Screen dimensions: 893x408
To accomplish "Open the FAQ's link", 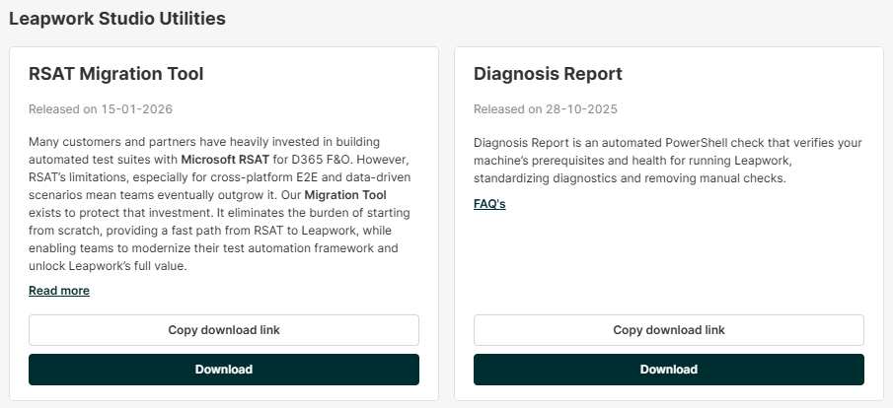I will click(x=489, y=204).
